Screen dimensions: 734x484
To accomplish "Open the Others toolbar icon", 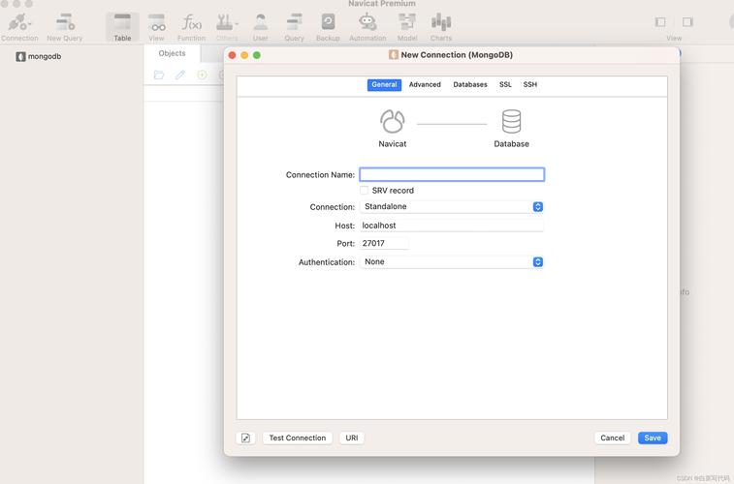I will coord(227,22).
